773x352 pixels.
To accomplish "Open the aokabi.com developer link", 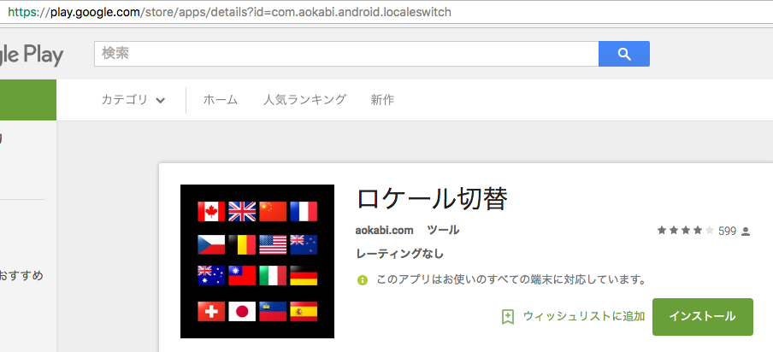I will tap(385, 231).
